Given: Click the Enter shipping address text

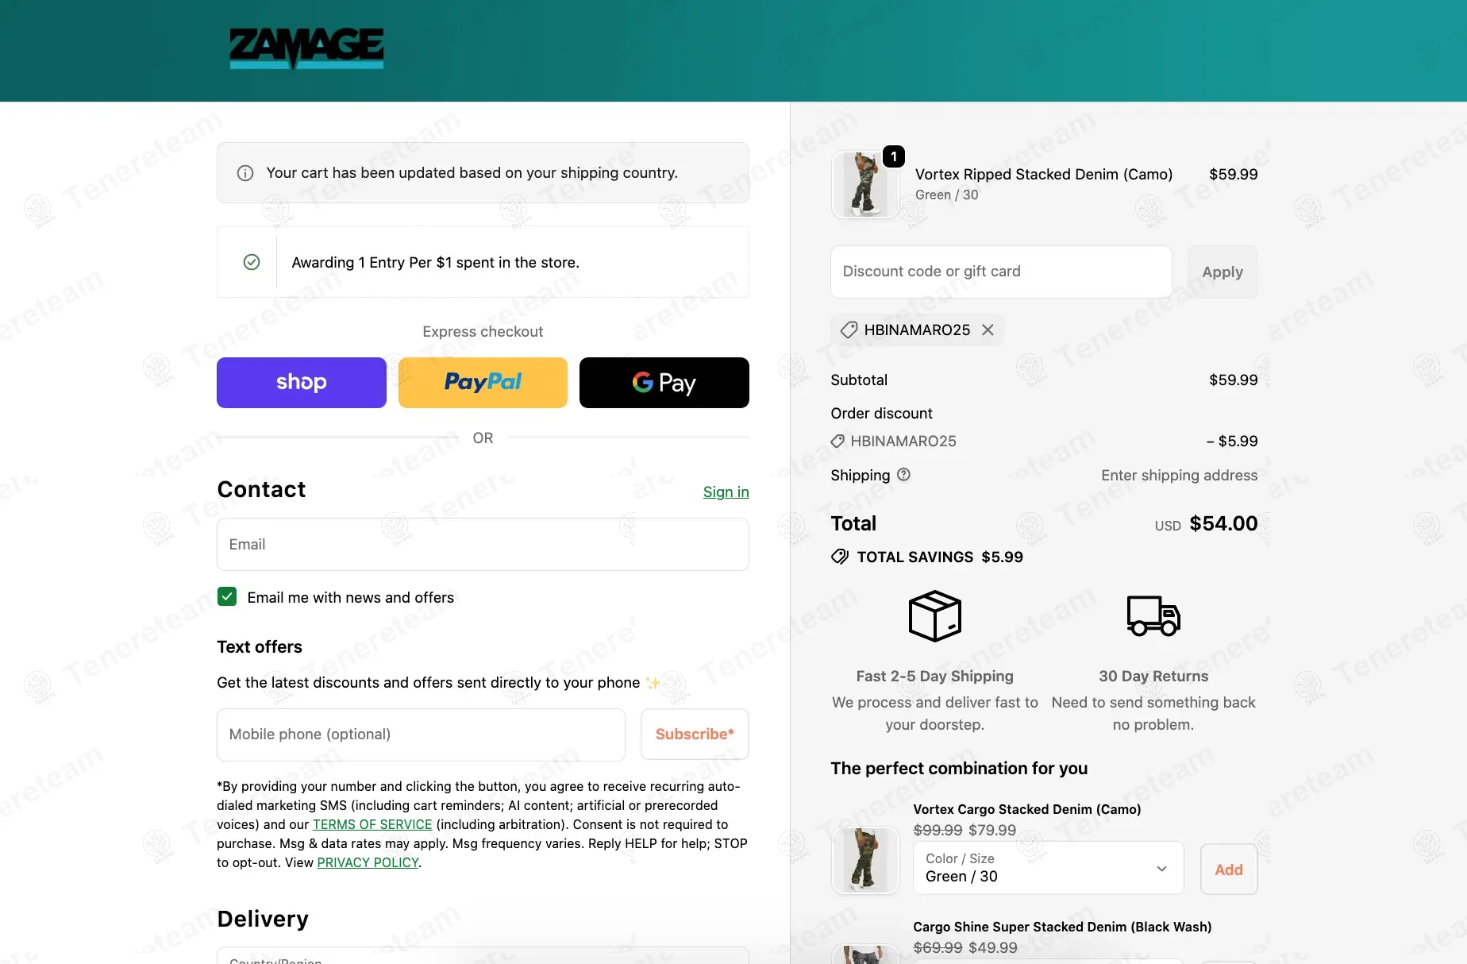Looking at the screenshot, I should point(1180,476).
